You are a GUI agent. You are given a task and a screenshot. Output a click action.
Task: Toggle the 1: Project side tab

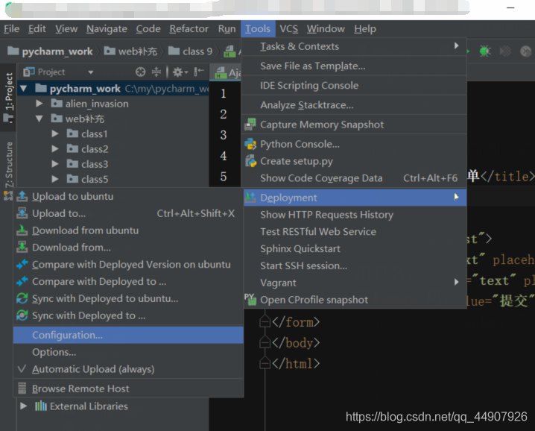[8, 98]
